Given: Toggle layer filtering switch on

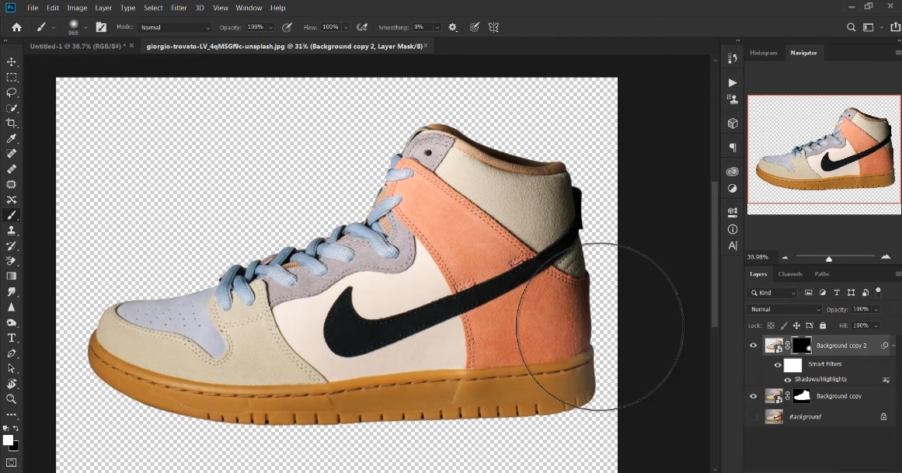Looking at the screenshot, I should coord(878,292).
